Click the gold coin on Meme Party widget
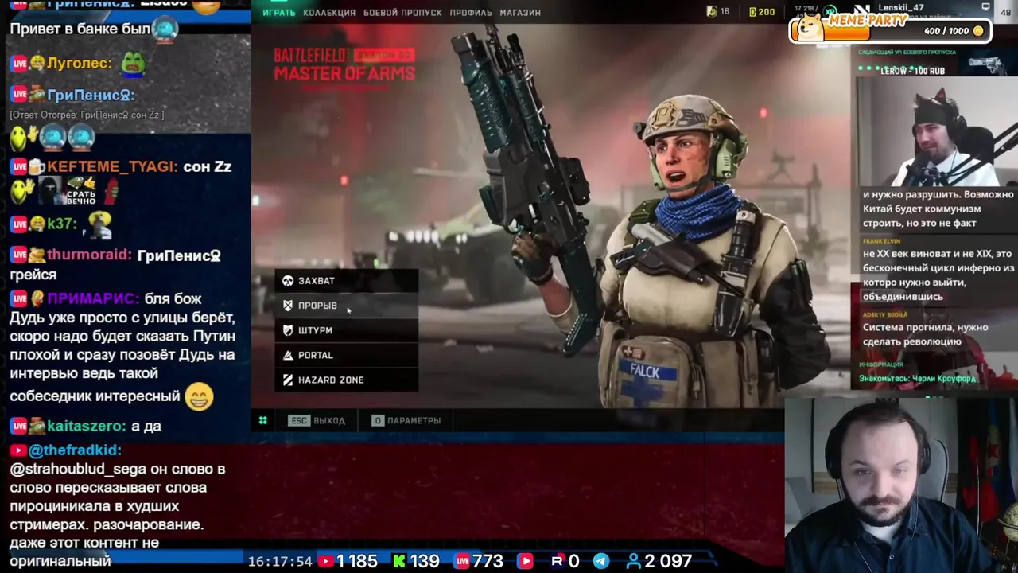 click(x=978, y=31)
